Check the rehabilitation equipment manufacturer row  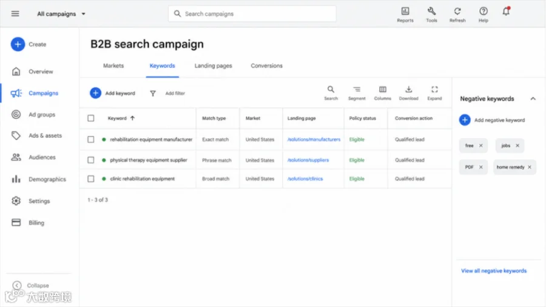point(91,139)
